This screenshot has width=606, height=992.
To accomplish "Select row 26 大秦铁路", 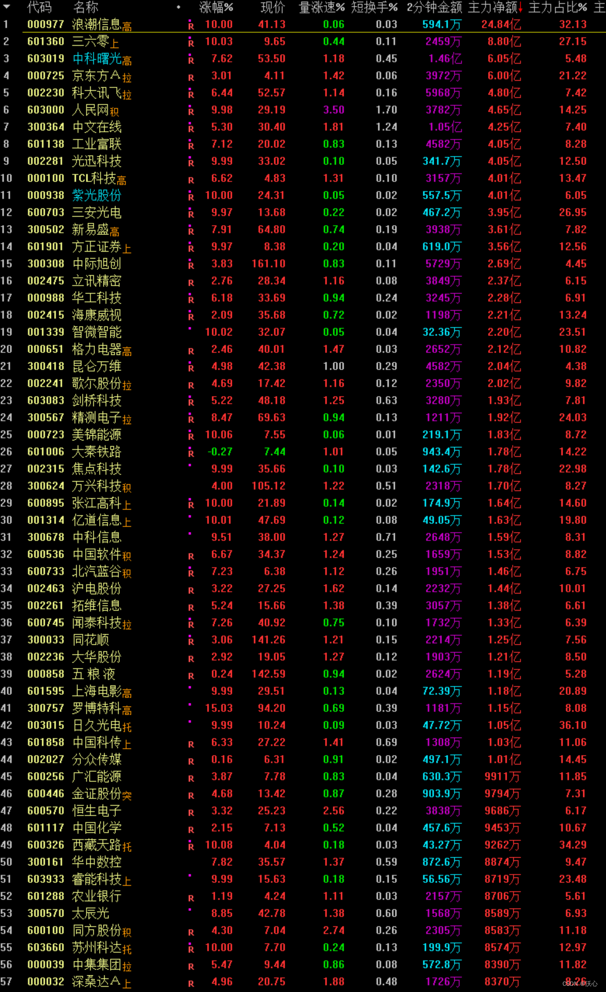I will 96,452.
